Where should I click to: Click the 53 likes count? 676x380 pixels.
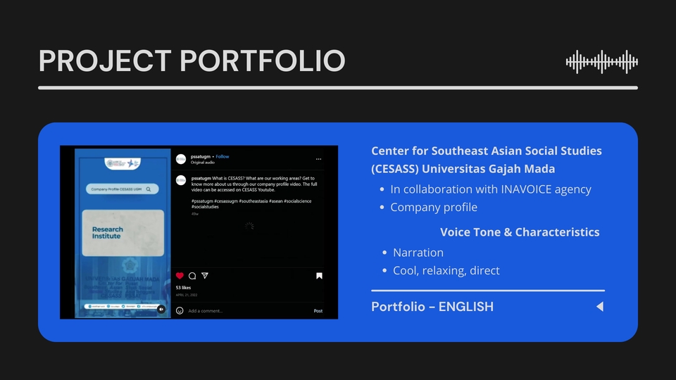(183, 287)
